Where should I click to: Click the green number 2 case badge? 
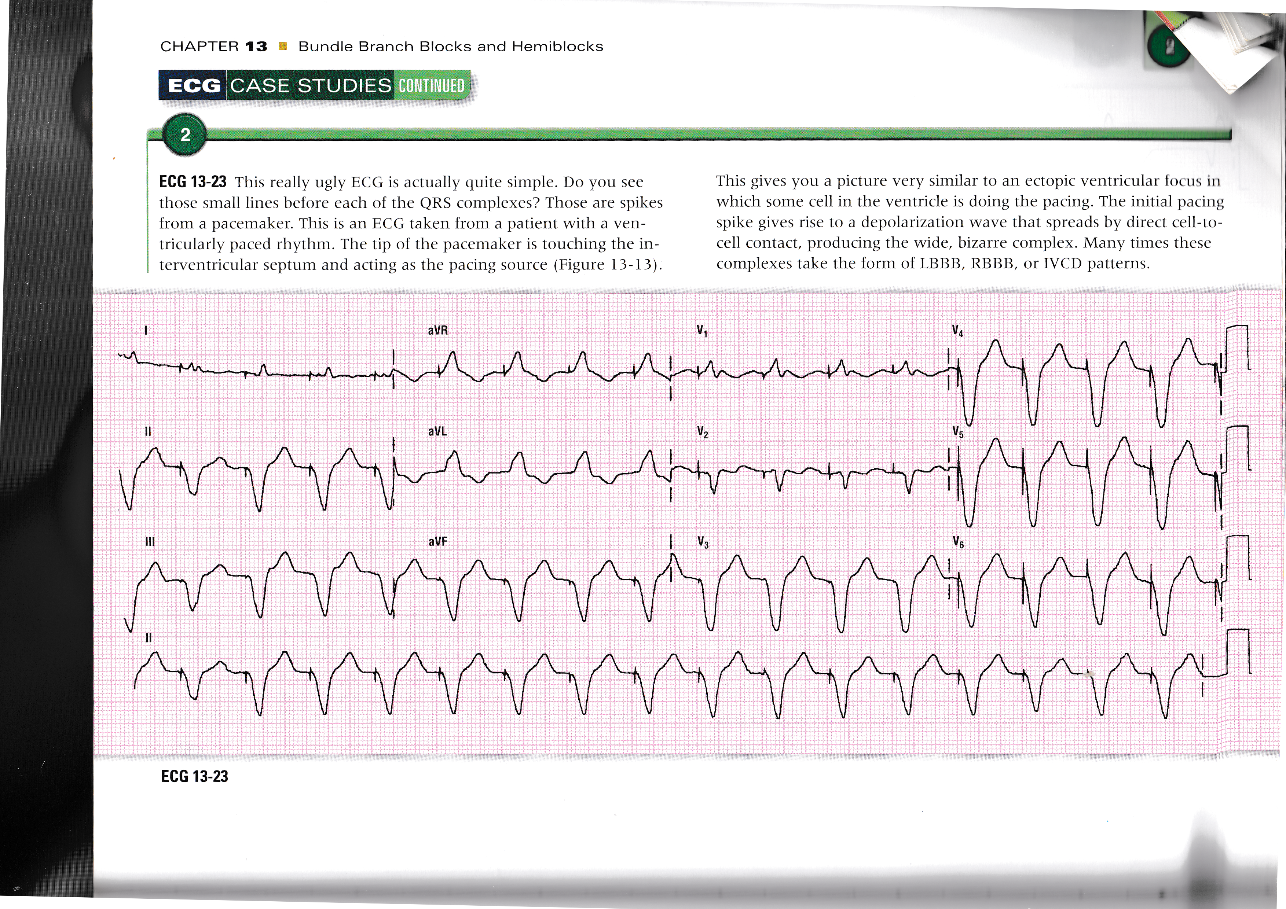(x=185, y=135)
